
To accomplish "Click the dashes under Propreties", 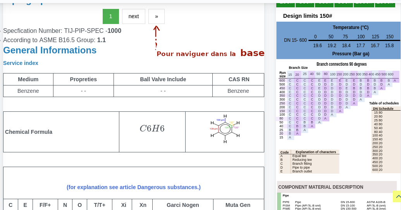I will click(x=83, y=91).
